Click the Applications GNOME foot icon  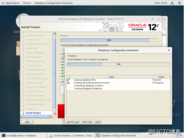click(x=3, y=3)
